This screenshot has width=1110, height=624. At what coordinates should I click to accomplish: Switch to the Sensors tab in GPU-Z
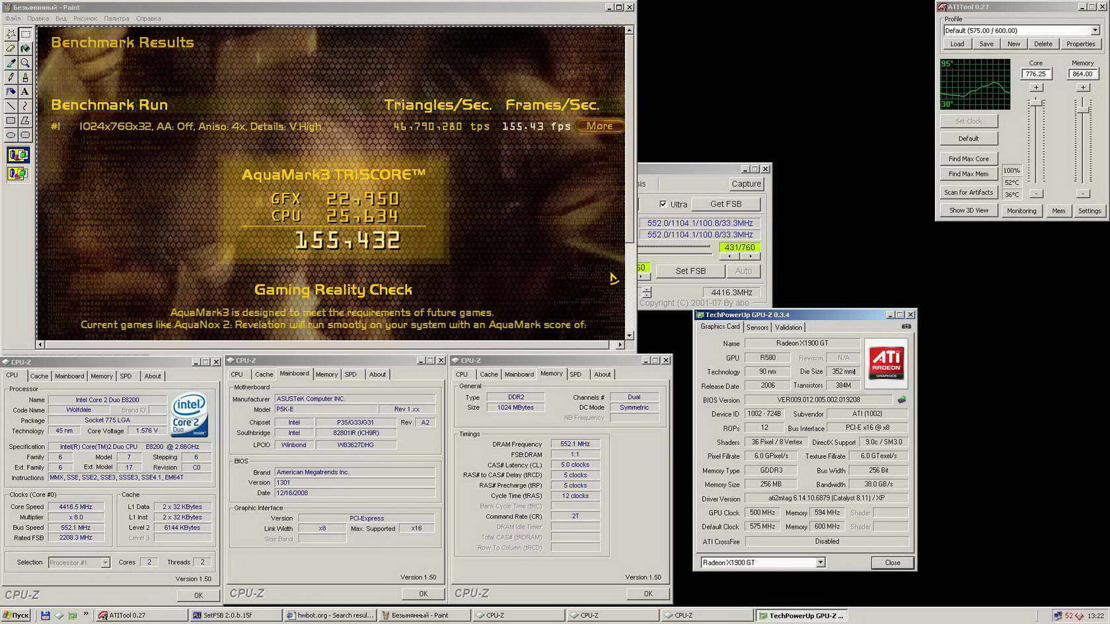757,328
